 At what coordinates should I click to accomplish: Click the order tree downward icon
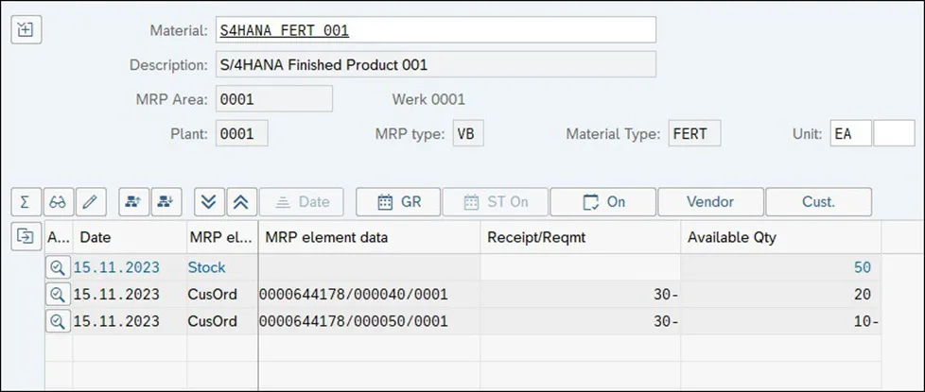pos(166,202)
